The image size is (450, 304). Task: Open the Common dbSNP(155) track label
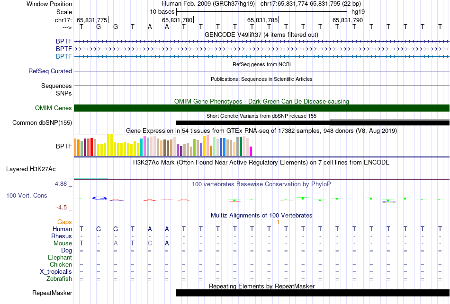point(42,122)
